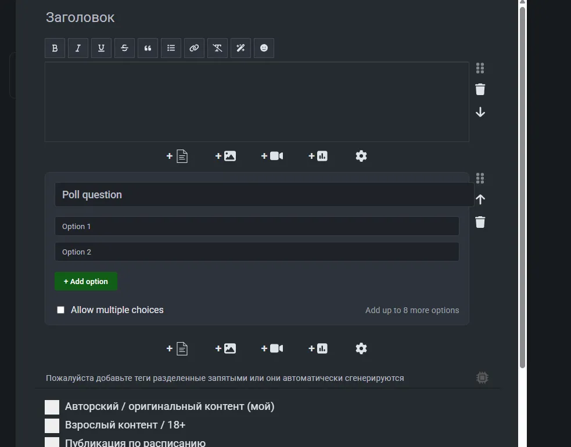Click the 'Add up to 8 more options' text

click(412, 310)
